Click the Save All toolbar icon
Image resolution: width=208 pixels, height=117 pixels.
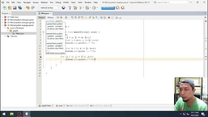tap(20, 8)
